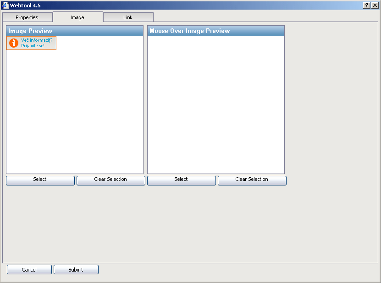Click the Webtool application icon in title bar
Screen dimensions: 381x283
(5, 5)
